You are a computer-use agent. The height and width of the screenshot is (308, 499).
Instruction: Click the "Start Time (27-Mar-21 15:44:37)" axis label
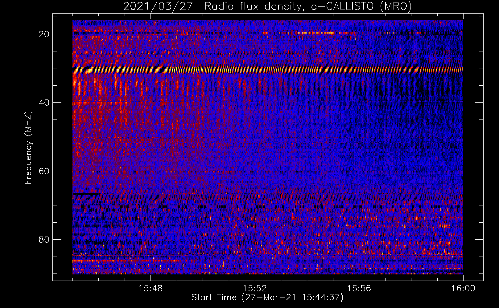tap(267, 298)
